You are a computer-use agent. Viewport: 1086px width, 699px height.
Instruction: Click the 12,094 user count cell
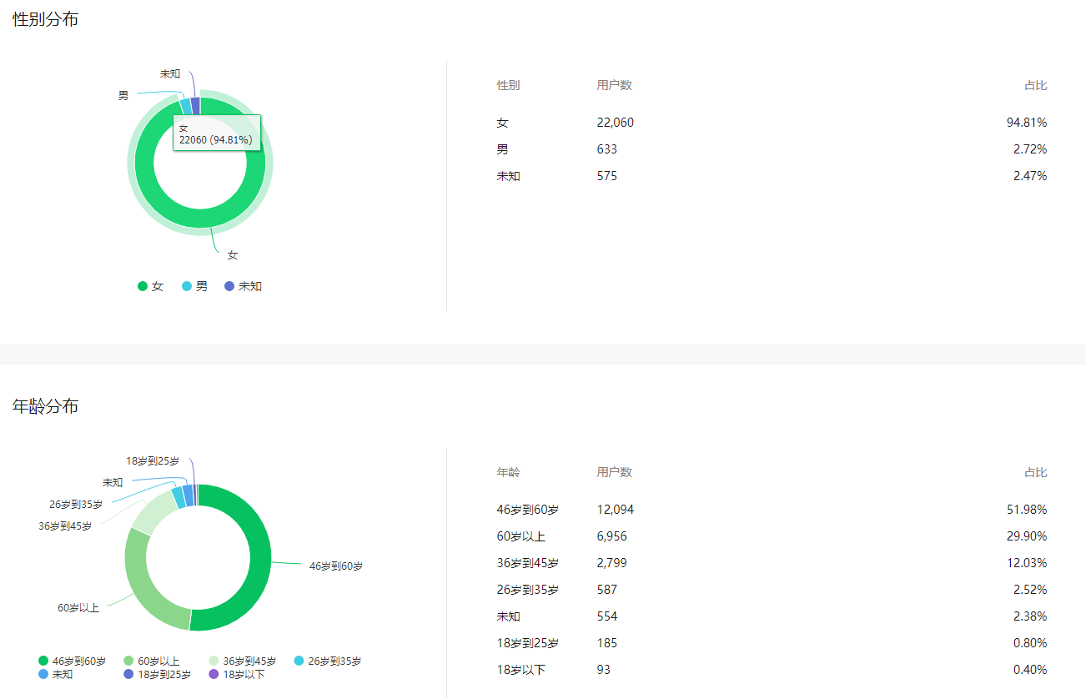pyautogui.click(x=616, y=510)
